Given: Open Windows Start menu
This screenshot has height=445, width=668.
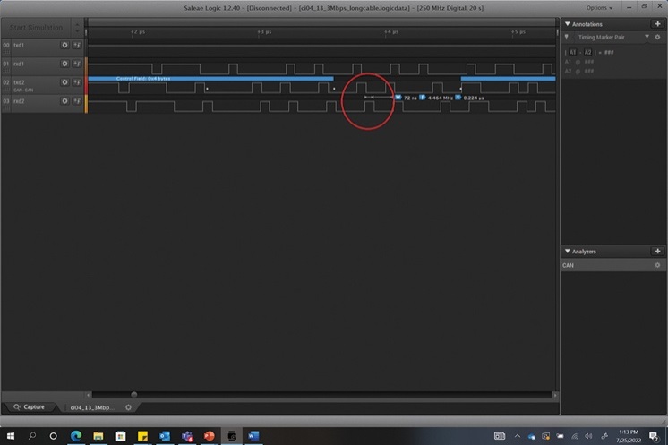Looking at the screenshot, I should click(11, 436).
